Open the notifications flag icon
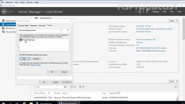The width and height of the screenshot is (185, 104). (147, 12)
